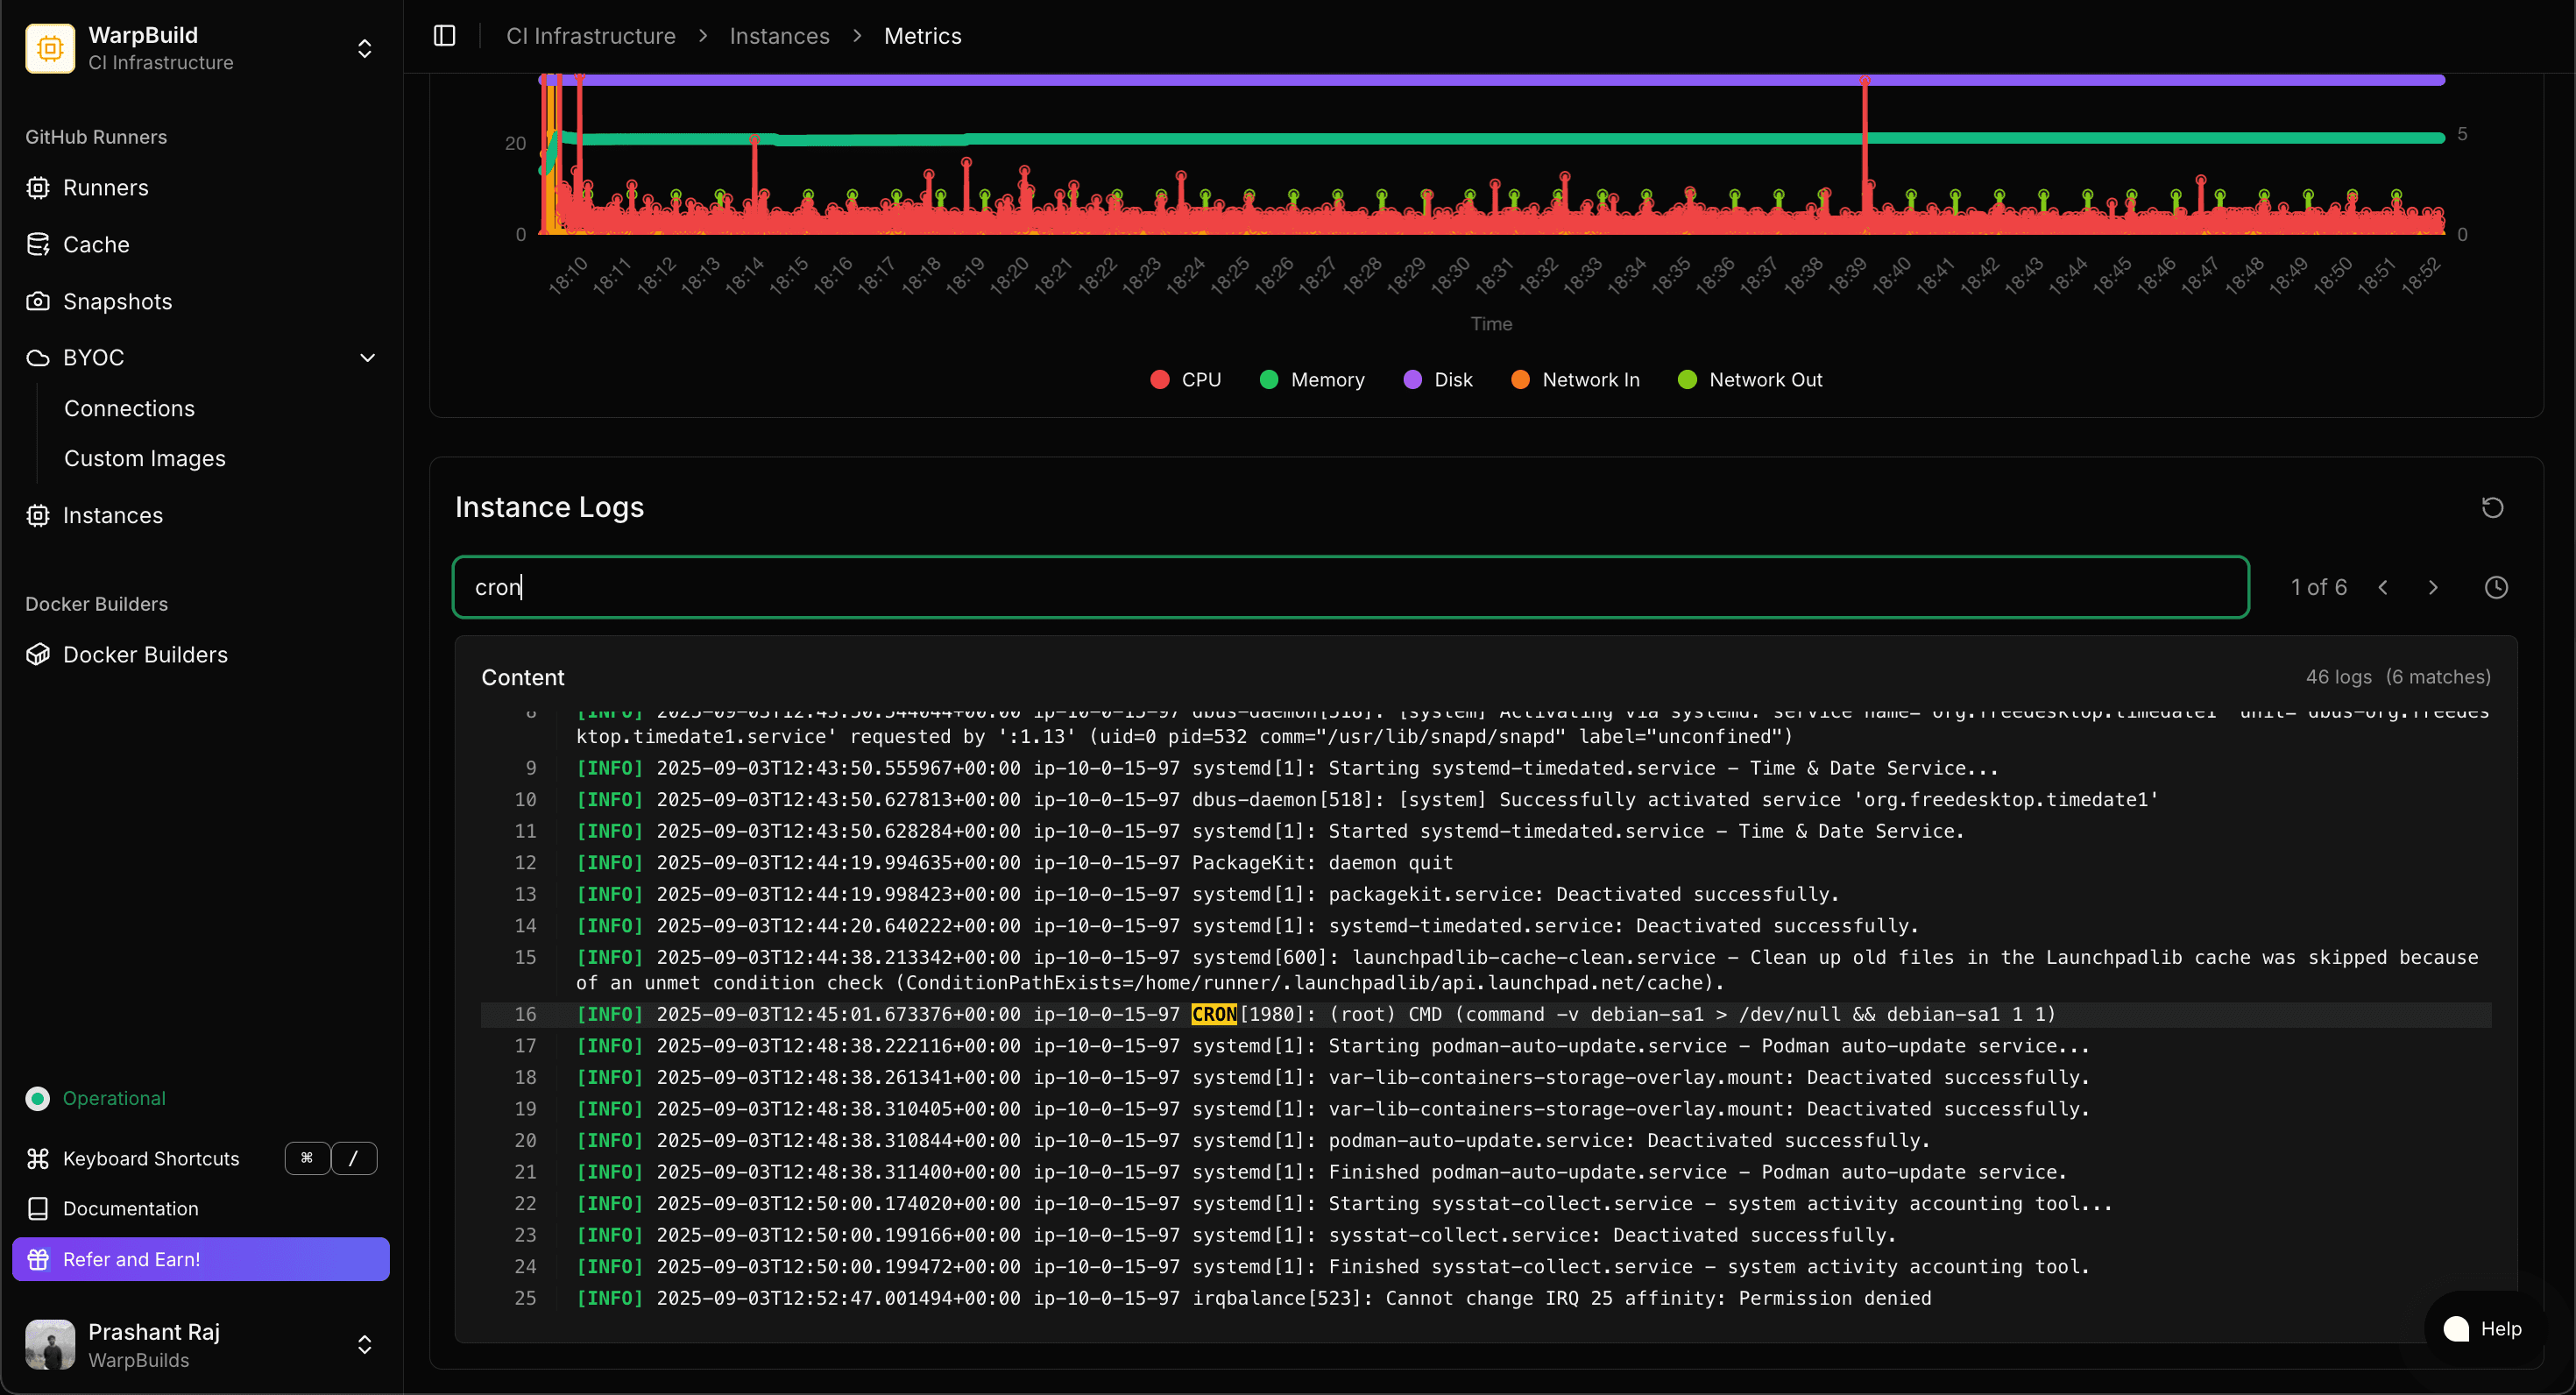Click the Snapshots camera icon

pyautogui.click(x=38, y=301)
